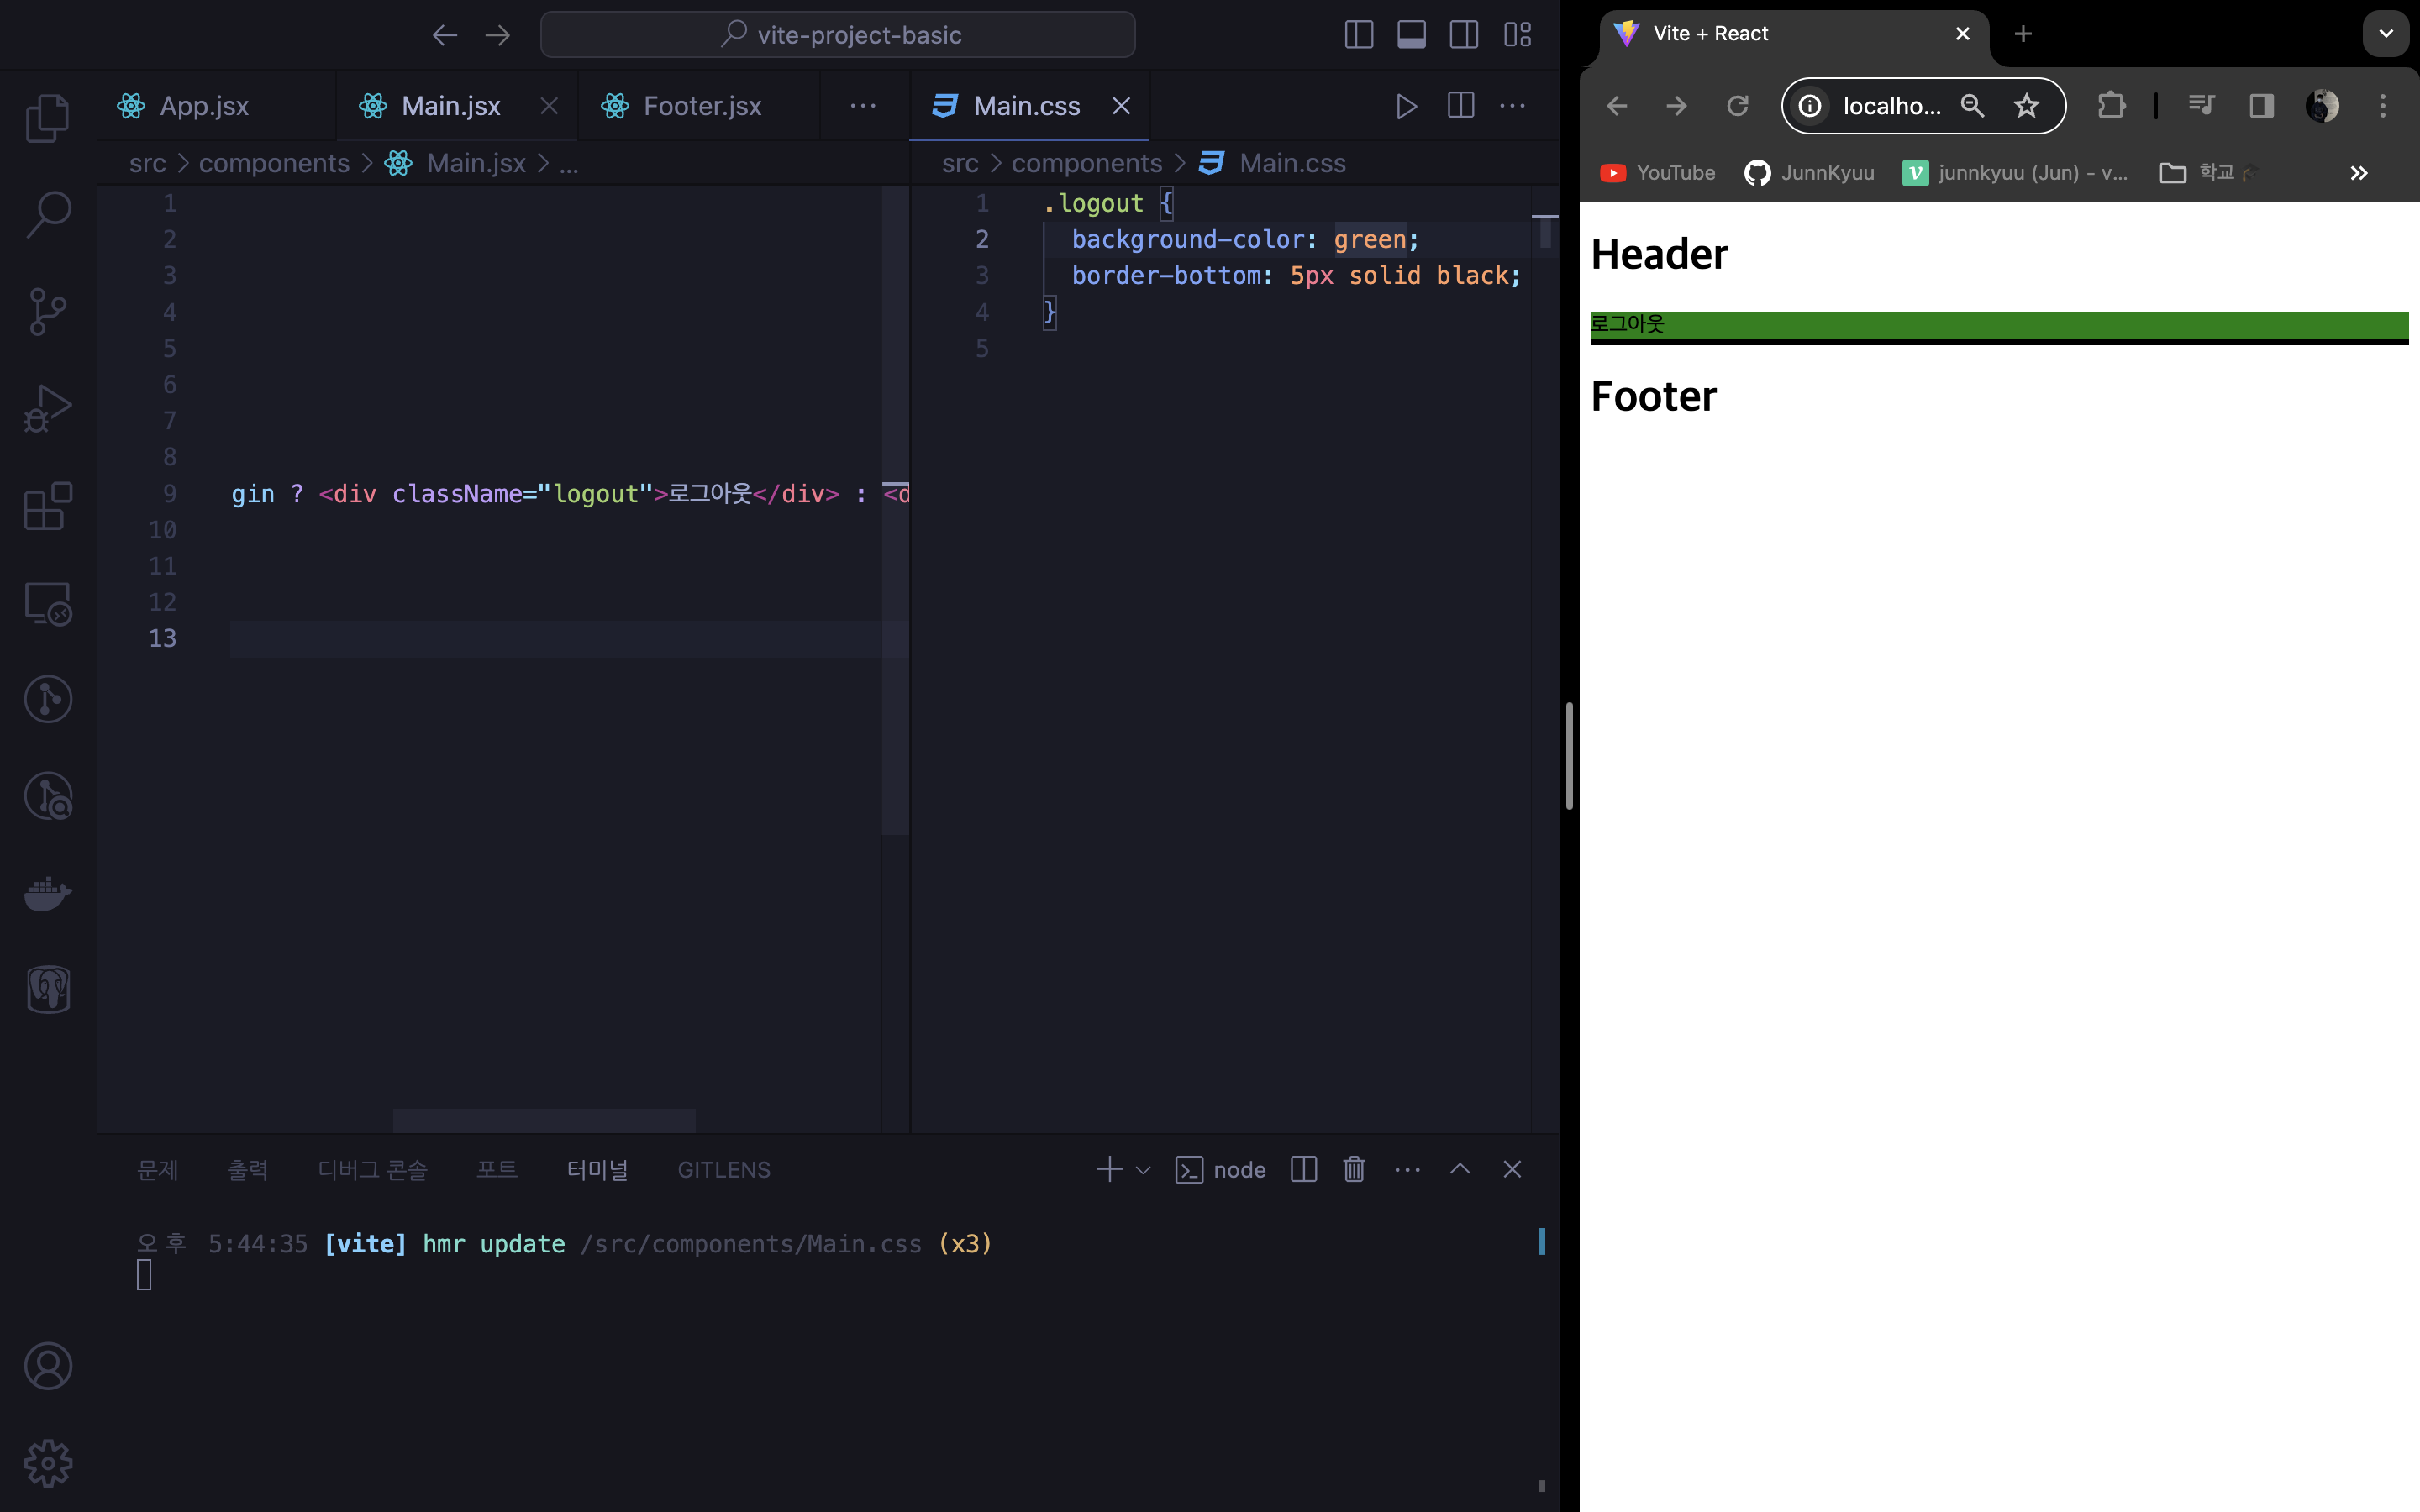Open the new terminal launch profile dropdown
This screenshot has height=1512, width=2420.
pyautogui.click(x=1143, y=1170)
